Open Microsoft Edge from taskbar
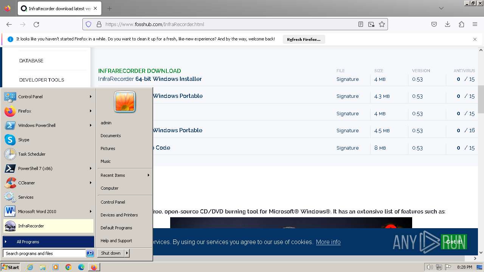The height and width of the screenshot is (272, 484). [81, 267]
